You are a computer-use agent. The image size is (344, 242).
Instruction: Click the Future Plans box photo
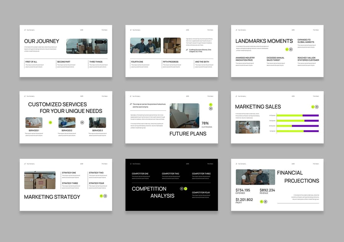coord(184,116)
